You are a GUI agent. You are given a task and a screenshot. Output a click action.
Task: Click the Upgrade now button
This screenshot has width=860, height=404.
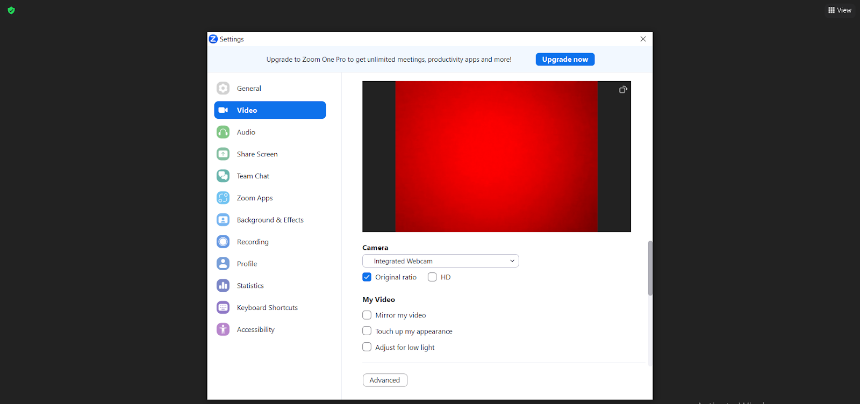565,60
